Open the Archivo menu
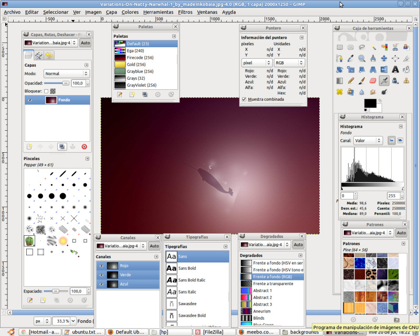 coord(12,12)
